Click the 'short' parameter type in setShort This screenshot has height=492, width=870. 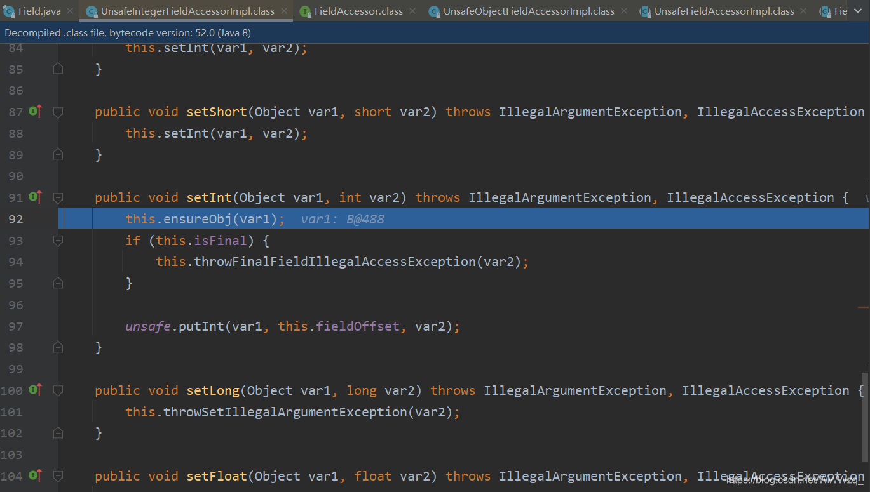coord(373,112)
